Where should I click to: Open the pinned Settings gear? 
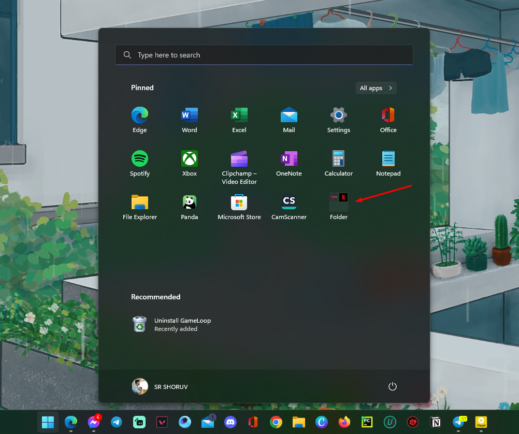pyautogui.click(x=339, y=115)
